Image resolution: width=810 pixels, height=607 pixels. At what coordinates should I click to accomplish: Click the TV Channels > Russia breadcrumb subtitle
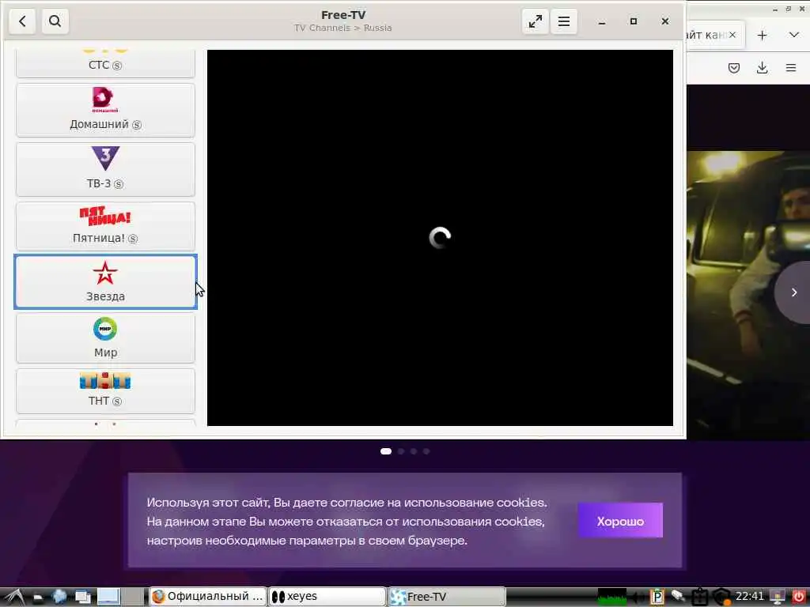click(x=343, y=28)
